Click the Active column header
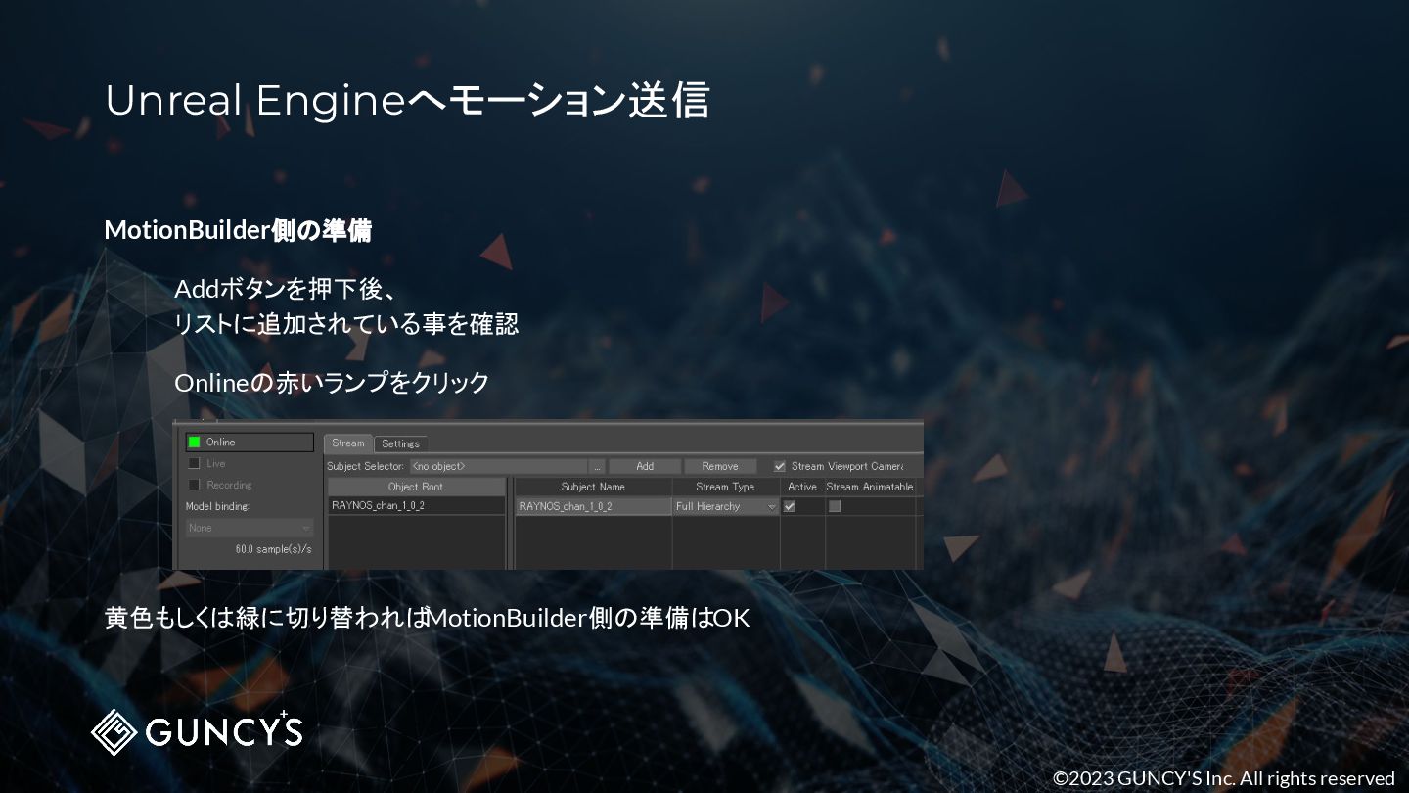The height and width of the screenshot is (793, 1409). (x=802, y=487)
